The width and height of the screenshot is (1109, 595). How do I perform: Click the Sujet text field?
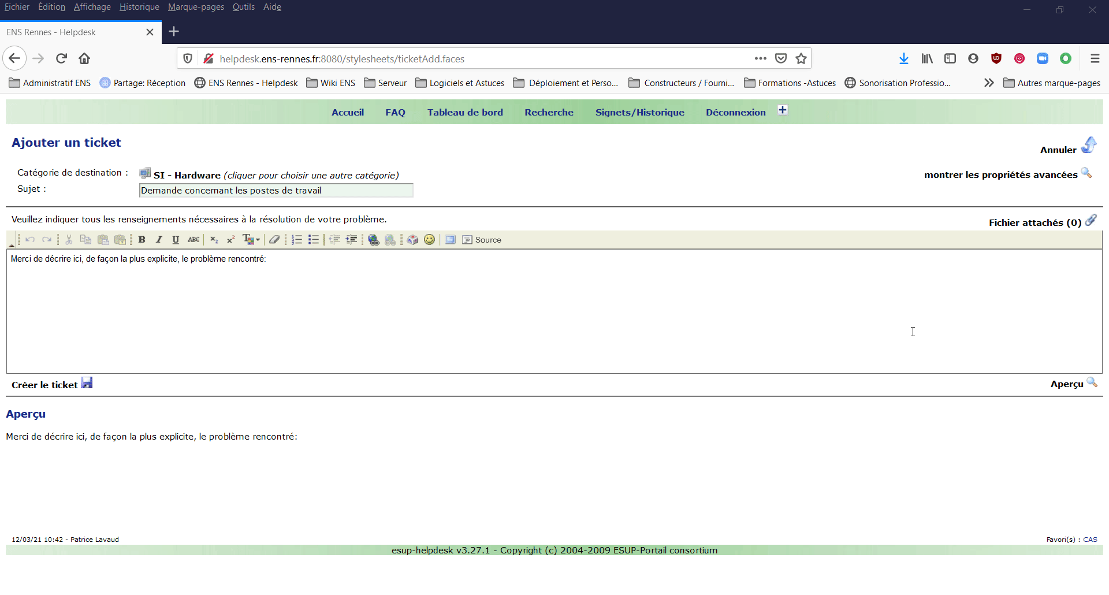click(276, 191)
